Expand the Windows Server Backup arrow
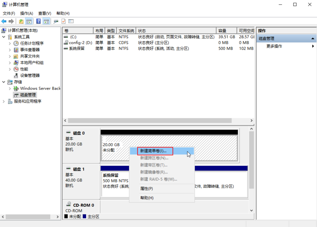 (x=10, y=88)
